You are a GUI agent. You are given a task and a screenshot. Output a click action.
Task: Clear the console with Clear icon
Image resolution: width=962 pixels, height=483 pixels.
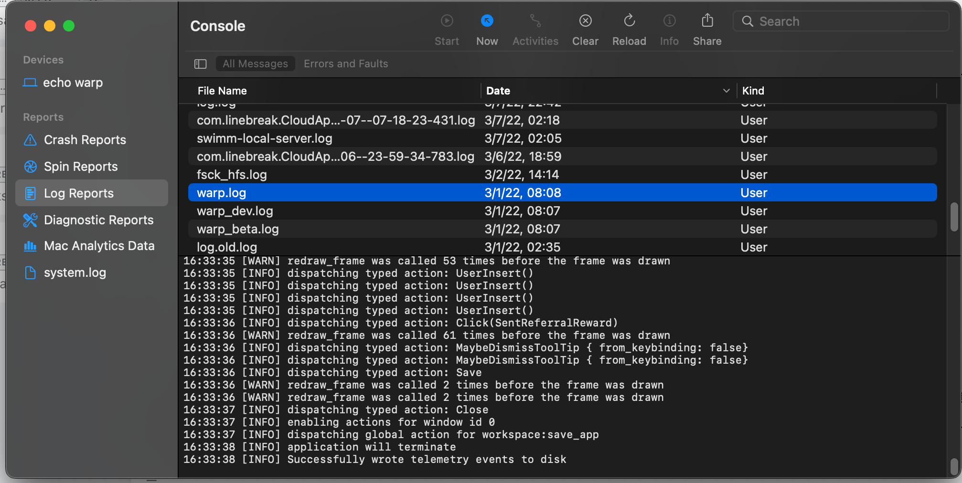pyautogui.click(x=585, y=21)
